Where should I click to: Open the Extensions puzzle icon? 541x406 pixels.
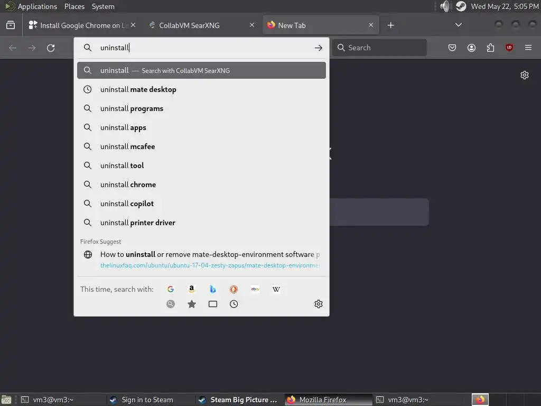coord(490,48)
